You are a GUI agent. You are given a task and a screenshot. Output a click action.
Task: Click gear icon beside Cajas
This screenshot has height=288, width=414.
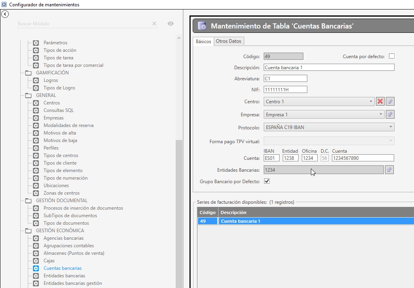click(x=36, y=261)
